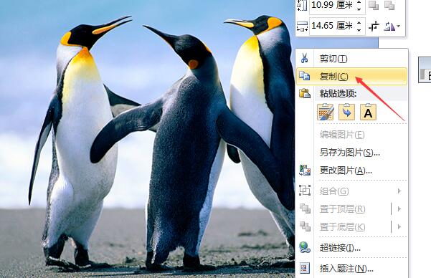
Task: Click the left grey overlapping-squares icon beside the height field
Action: point(374,5)
